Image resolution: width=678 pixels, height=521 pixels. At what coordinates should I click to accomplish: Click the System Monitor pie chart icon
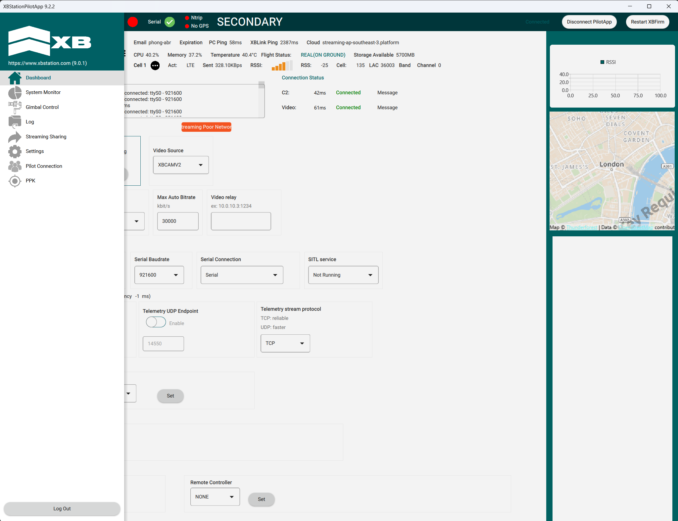15,93
